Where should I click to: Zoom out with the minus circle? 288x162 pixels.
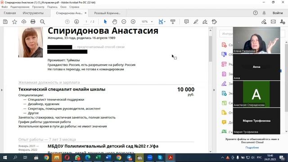coord(124,22)
